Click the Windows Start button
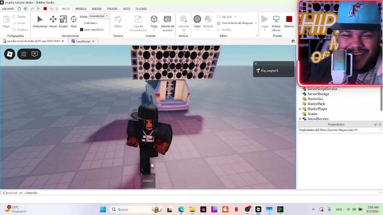The image size is (383, 215). (x=103, y=210)
